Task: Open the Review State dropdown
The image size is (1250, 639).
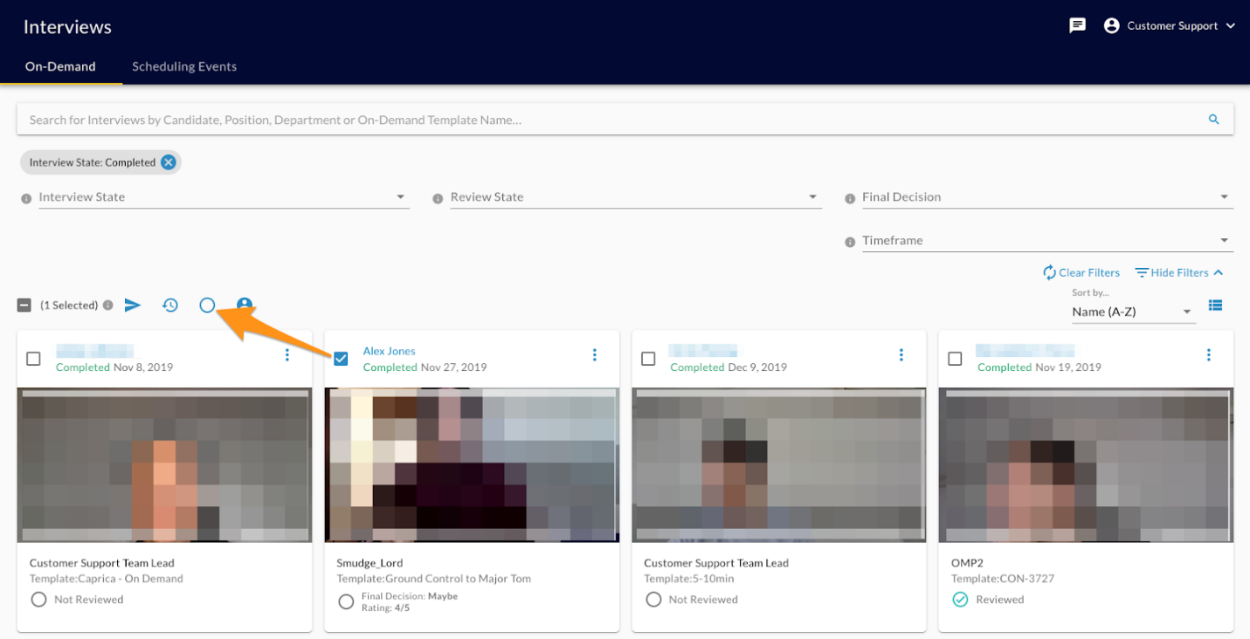Action: 636,197
